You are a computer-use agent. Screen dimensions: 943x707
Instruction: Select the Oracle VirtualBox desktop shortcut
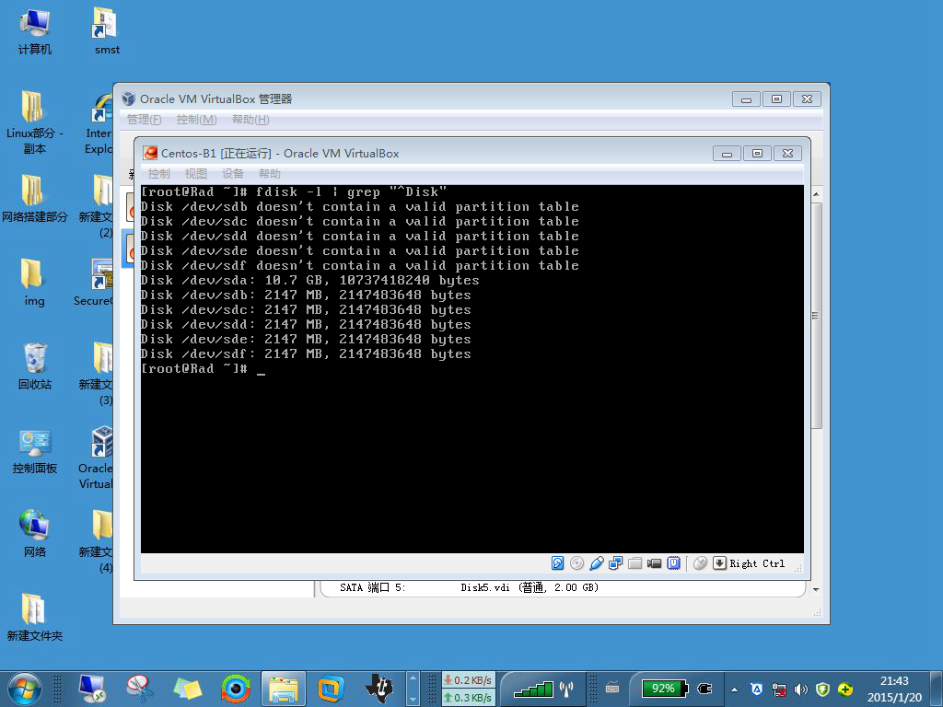(96, 458)
